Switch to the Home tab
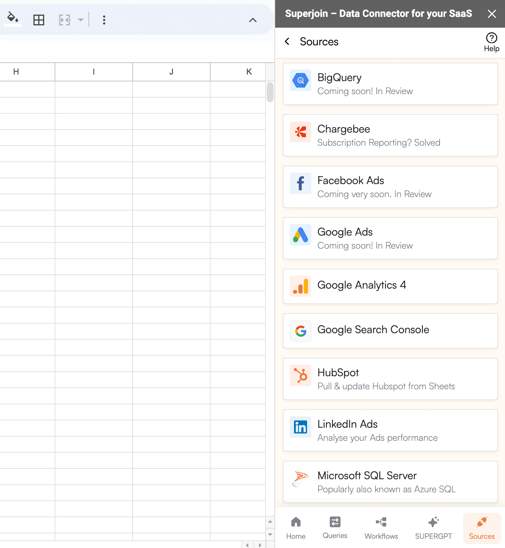This screenshot has height=548, width=505. 296,528
